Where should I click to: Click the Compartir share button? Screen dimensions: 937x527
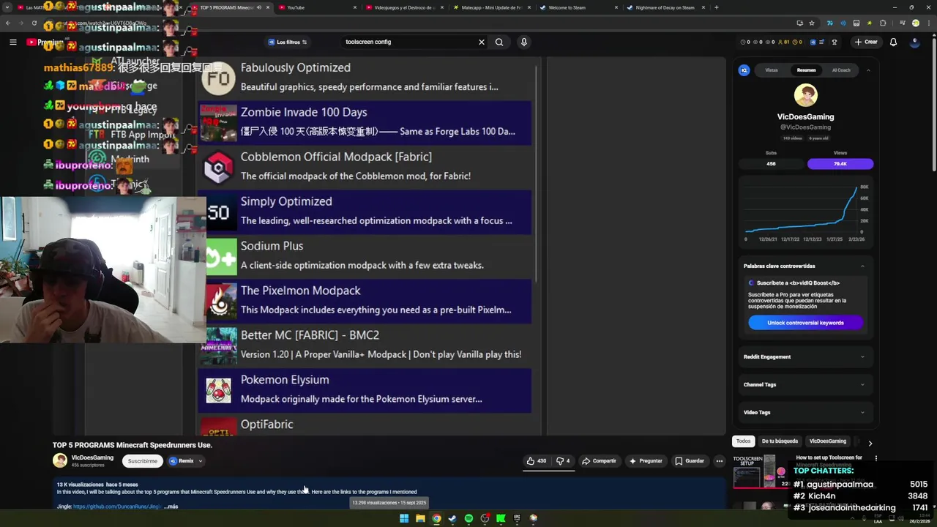point(599,461)
